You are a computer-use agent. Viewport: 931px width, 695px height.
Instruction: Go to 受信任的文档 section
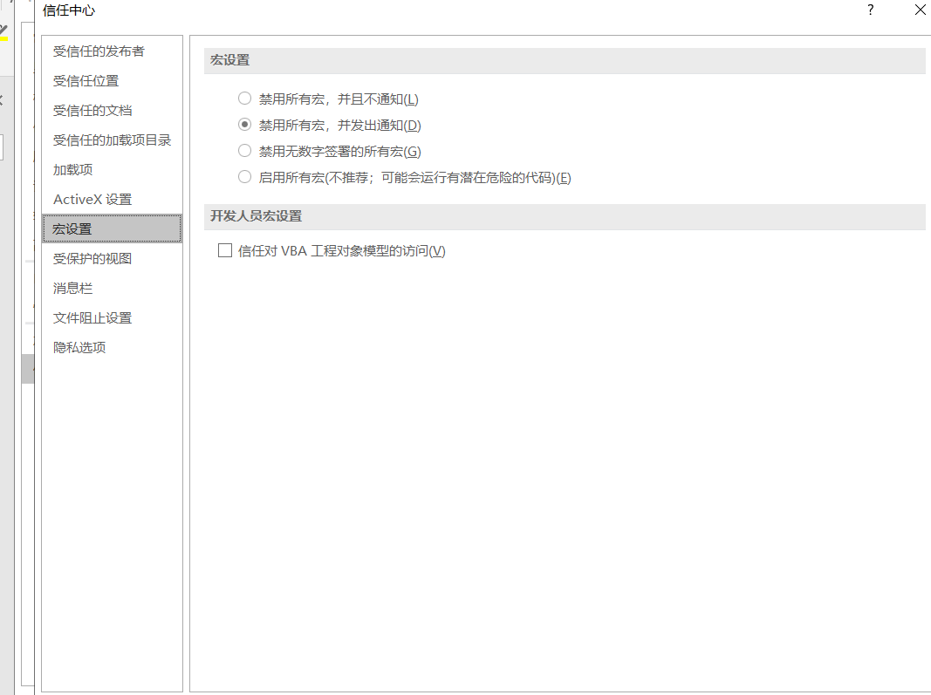(92, 111)
